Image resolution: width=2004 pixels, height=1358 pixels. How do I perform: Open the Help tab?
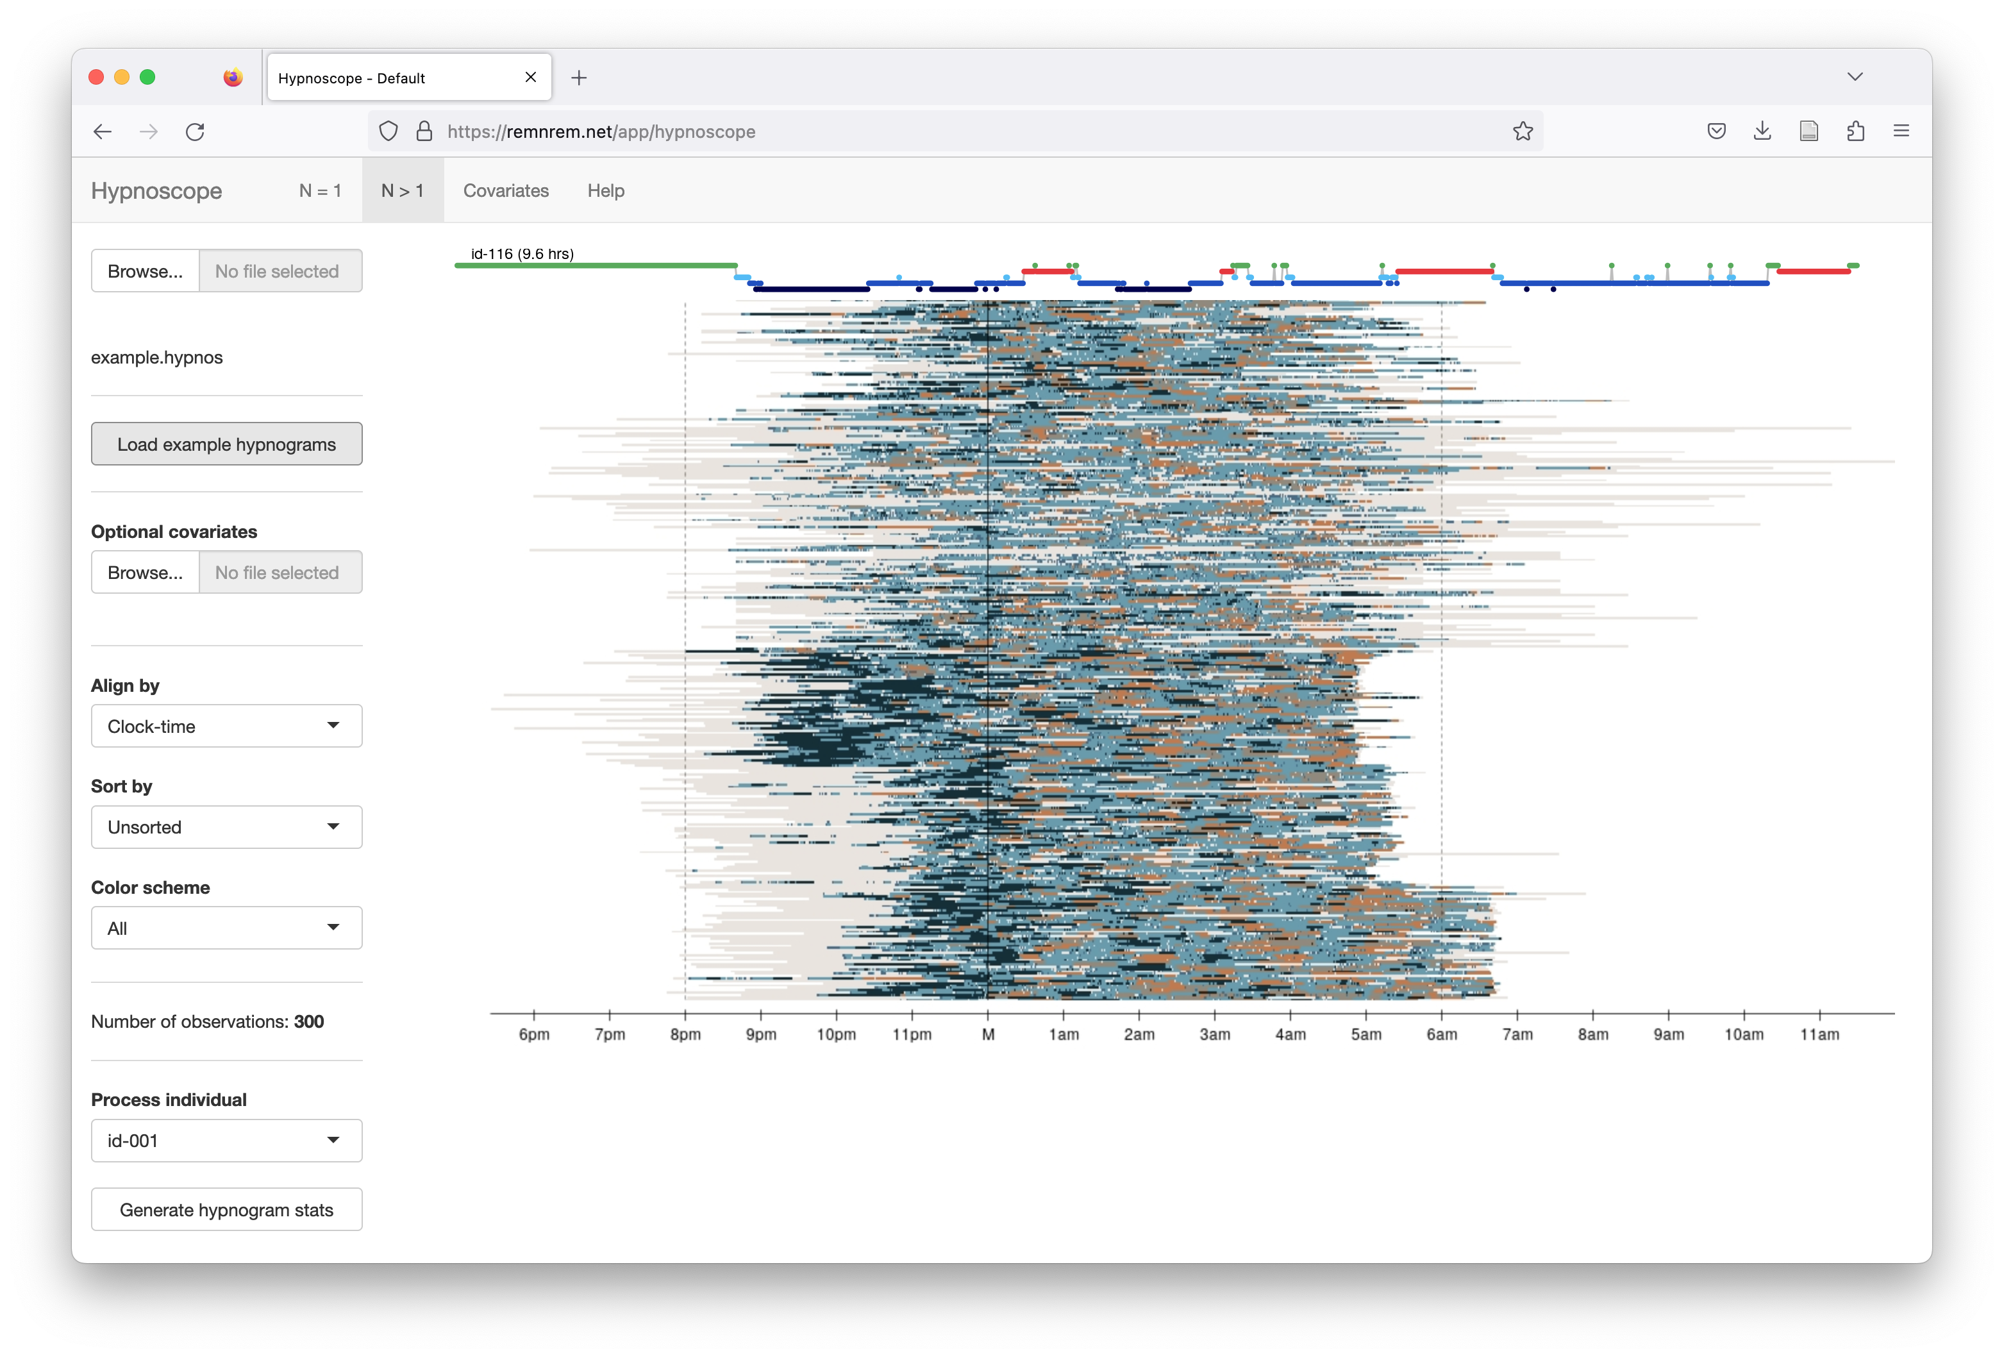pos(605,190)
